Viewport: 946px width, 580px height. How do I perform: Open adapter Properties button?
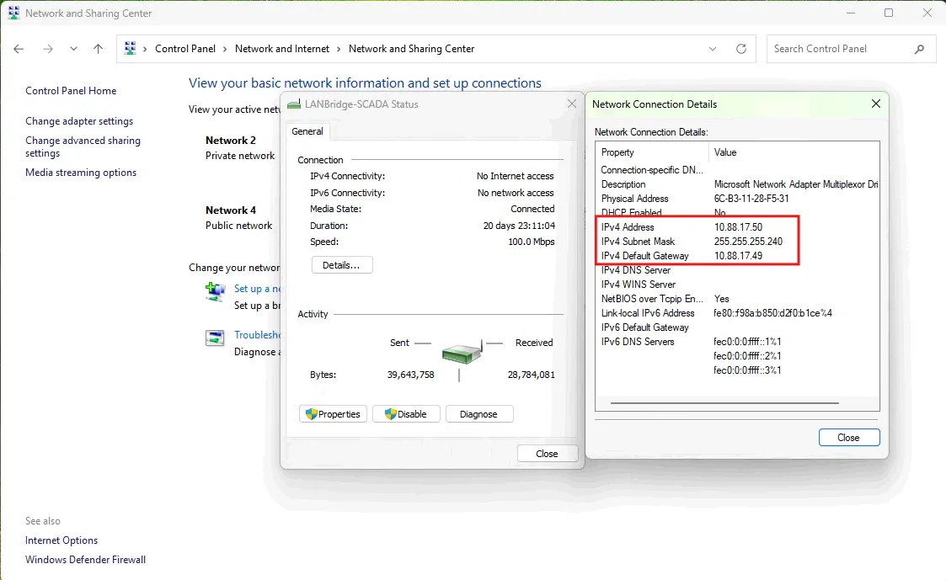click(x=333, y=414)
